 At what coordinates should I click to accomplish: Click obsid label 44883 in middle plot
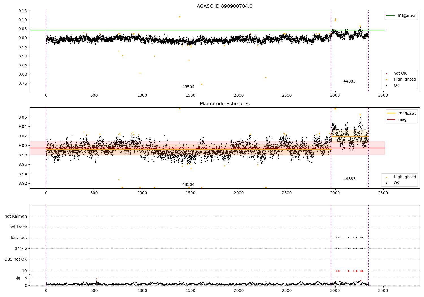click(x=349, y=179)
